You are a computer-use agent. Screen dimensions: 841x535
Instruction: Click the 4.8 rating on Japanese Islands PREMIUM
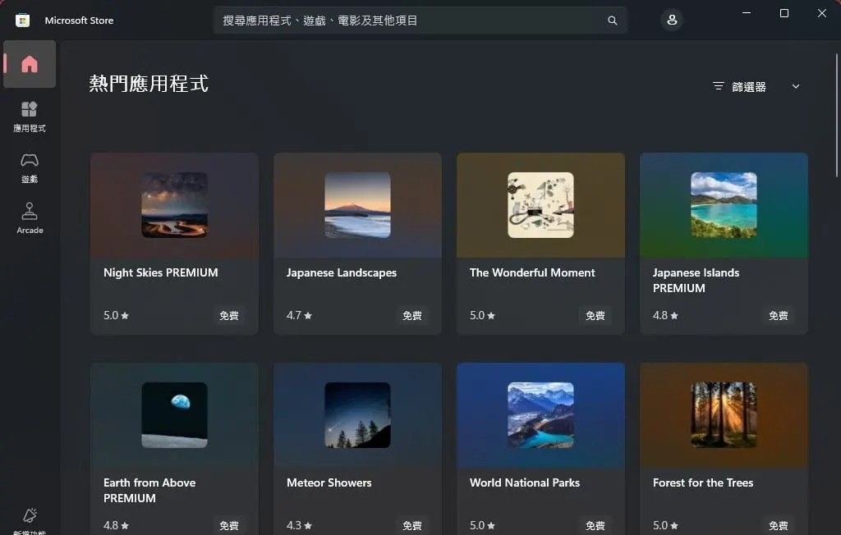coord(665,315)
